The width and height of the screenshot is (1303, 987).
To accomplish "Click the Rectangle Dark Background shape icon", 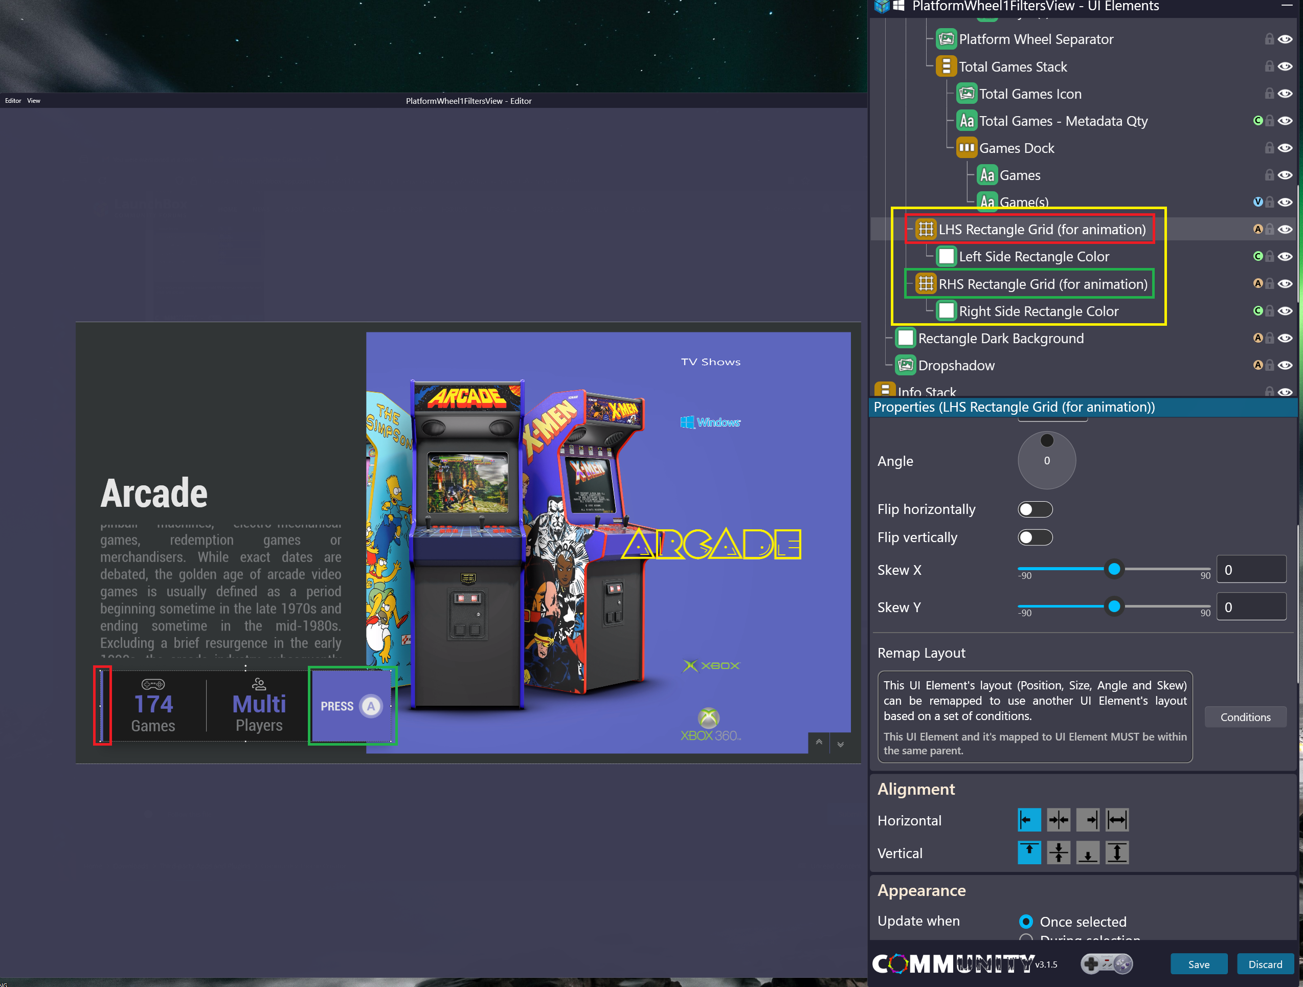I will (x=905, y=338).
